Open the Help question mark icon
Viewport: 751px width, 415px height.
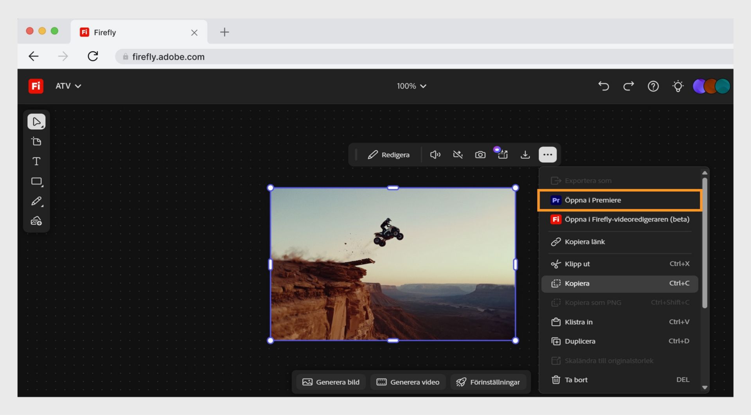tap(653, 86)
